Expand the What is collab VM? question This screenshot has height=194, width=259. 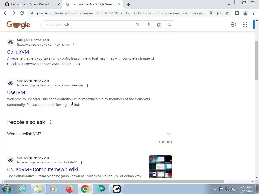coord(90,134)
